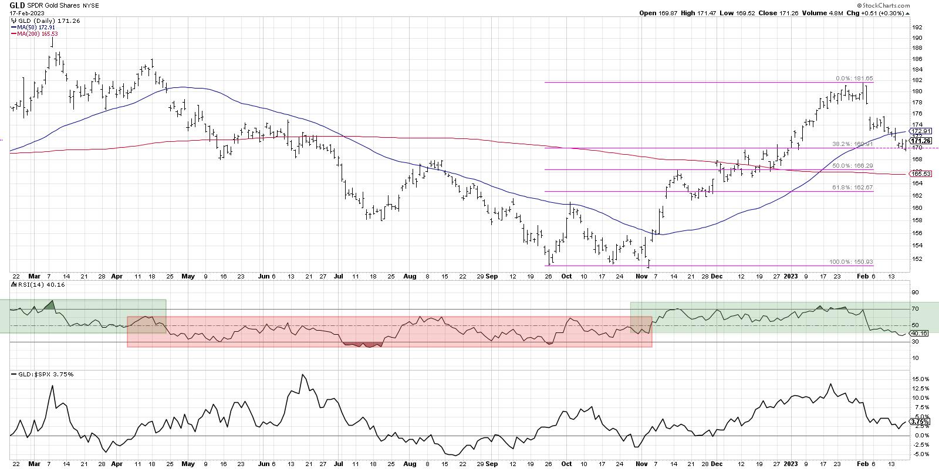Click the GLD ticker symbol title
The height and width of the screenshot is (469, 939).
pyautogui.click(x=18, y=5)
